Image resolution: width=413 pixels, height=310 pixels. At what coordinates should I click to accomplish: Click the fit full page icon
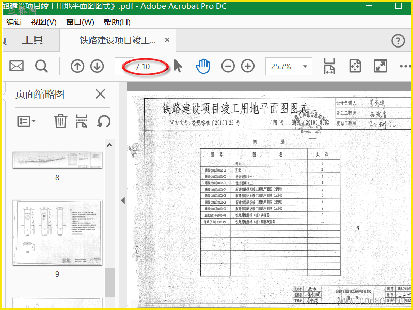(x=355, y=66)
